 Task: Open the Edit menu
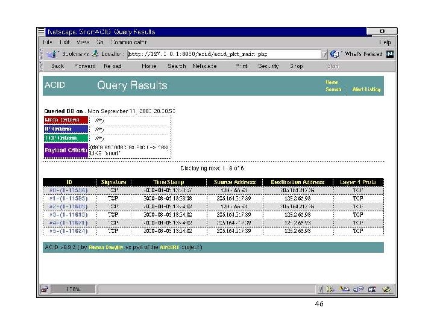tap(64, 42)
